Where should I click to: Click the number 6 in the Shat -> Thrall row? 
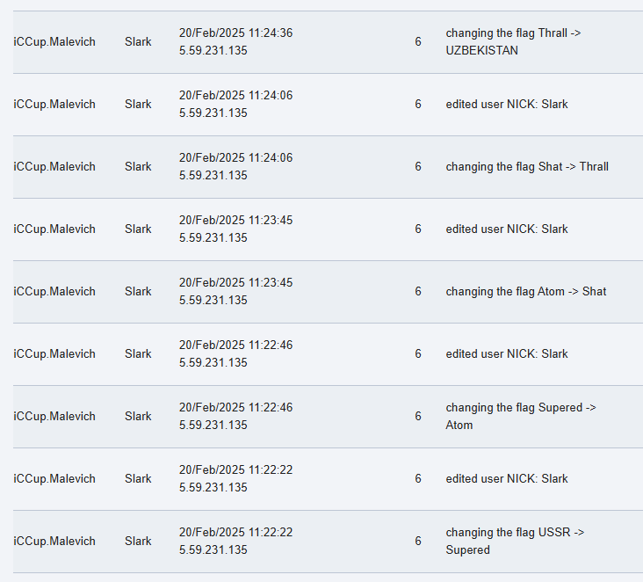[x=418, y=167]
